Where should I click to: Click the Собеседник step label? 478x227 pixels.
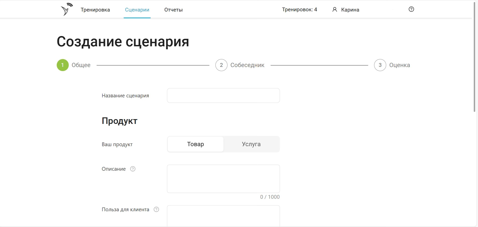247,65
